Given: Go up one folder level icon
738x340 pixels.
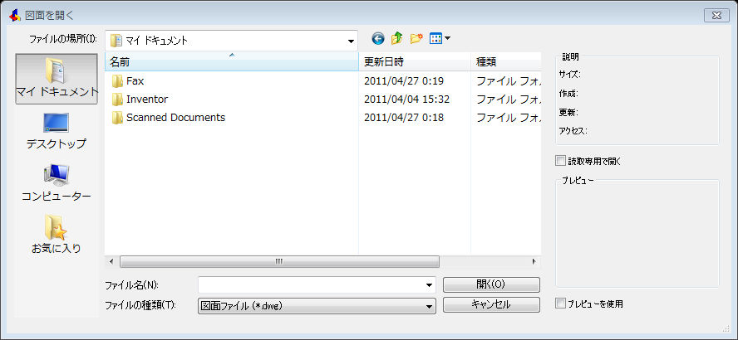Looking at the screenshot, I should click(396, 38).
